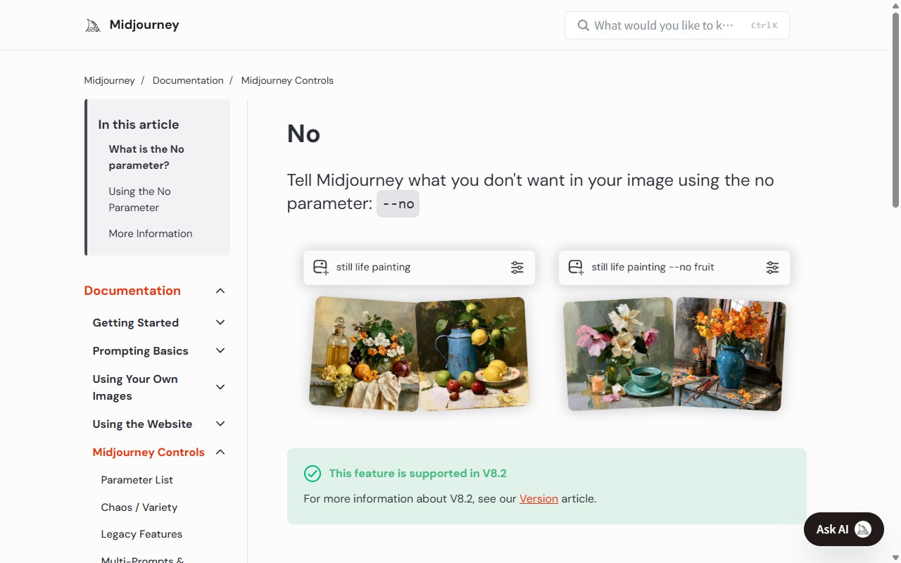Screen dimensions: 901x563
Task: Open the Legacy Features page
Action: (141, 534)
